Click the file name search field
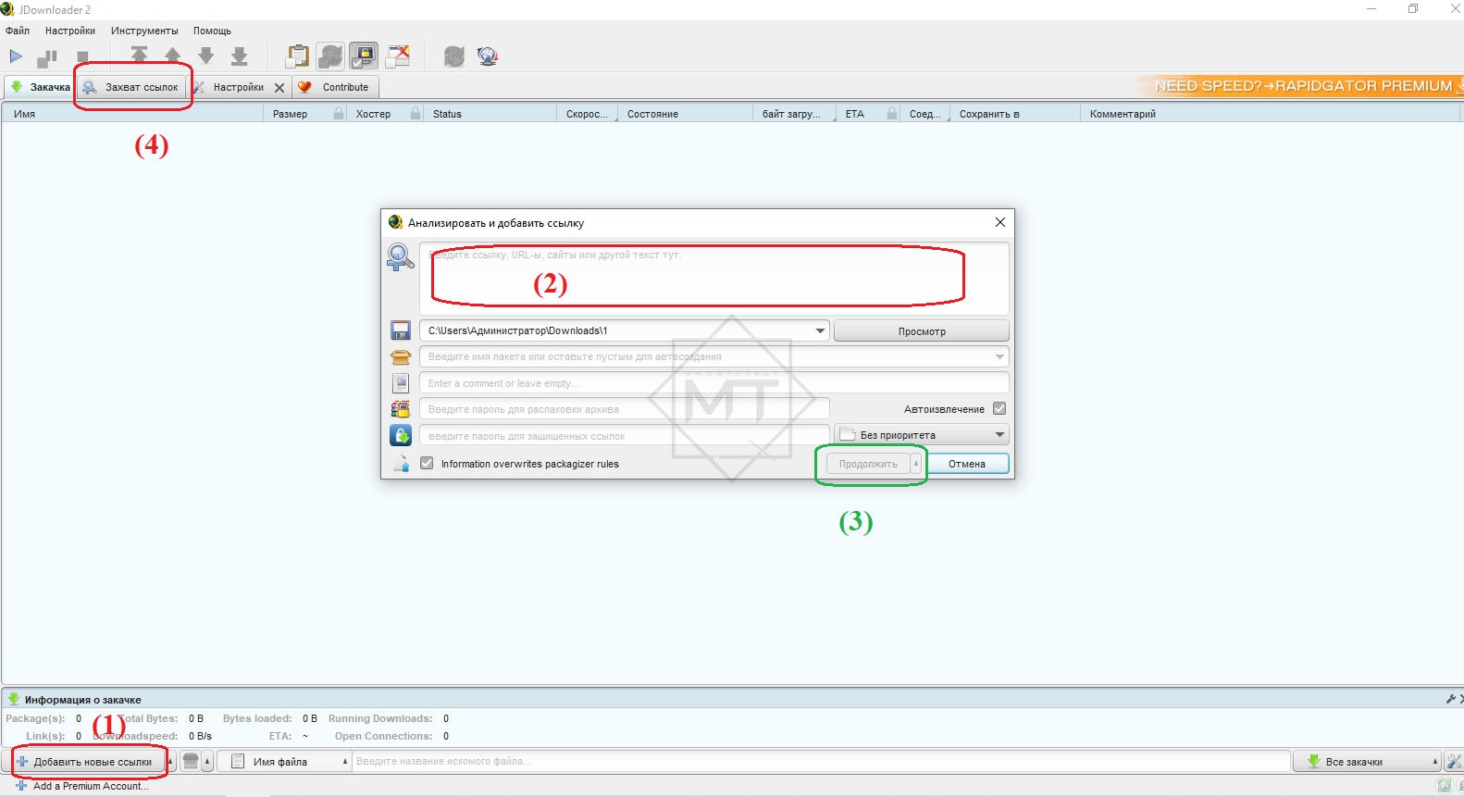This screenshot has width=1464, height=797. pyautogui.click(x=822, y=761)
